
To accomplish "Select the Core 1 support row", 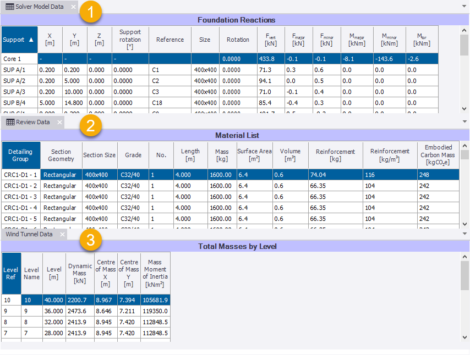I will coord(220,59).
